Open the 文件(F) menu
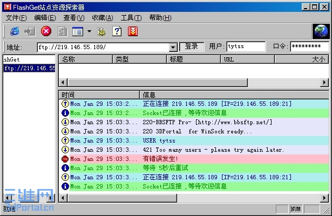Image resolution: width=332 pixels, height=216 pixels. pyautogui.click(x=16, y=18)
